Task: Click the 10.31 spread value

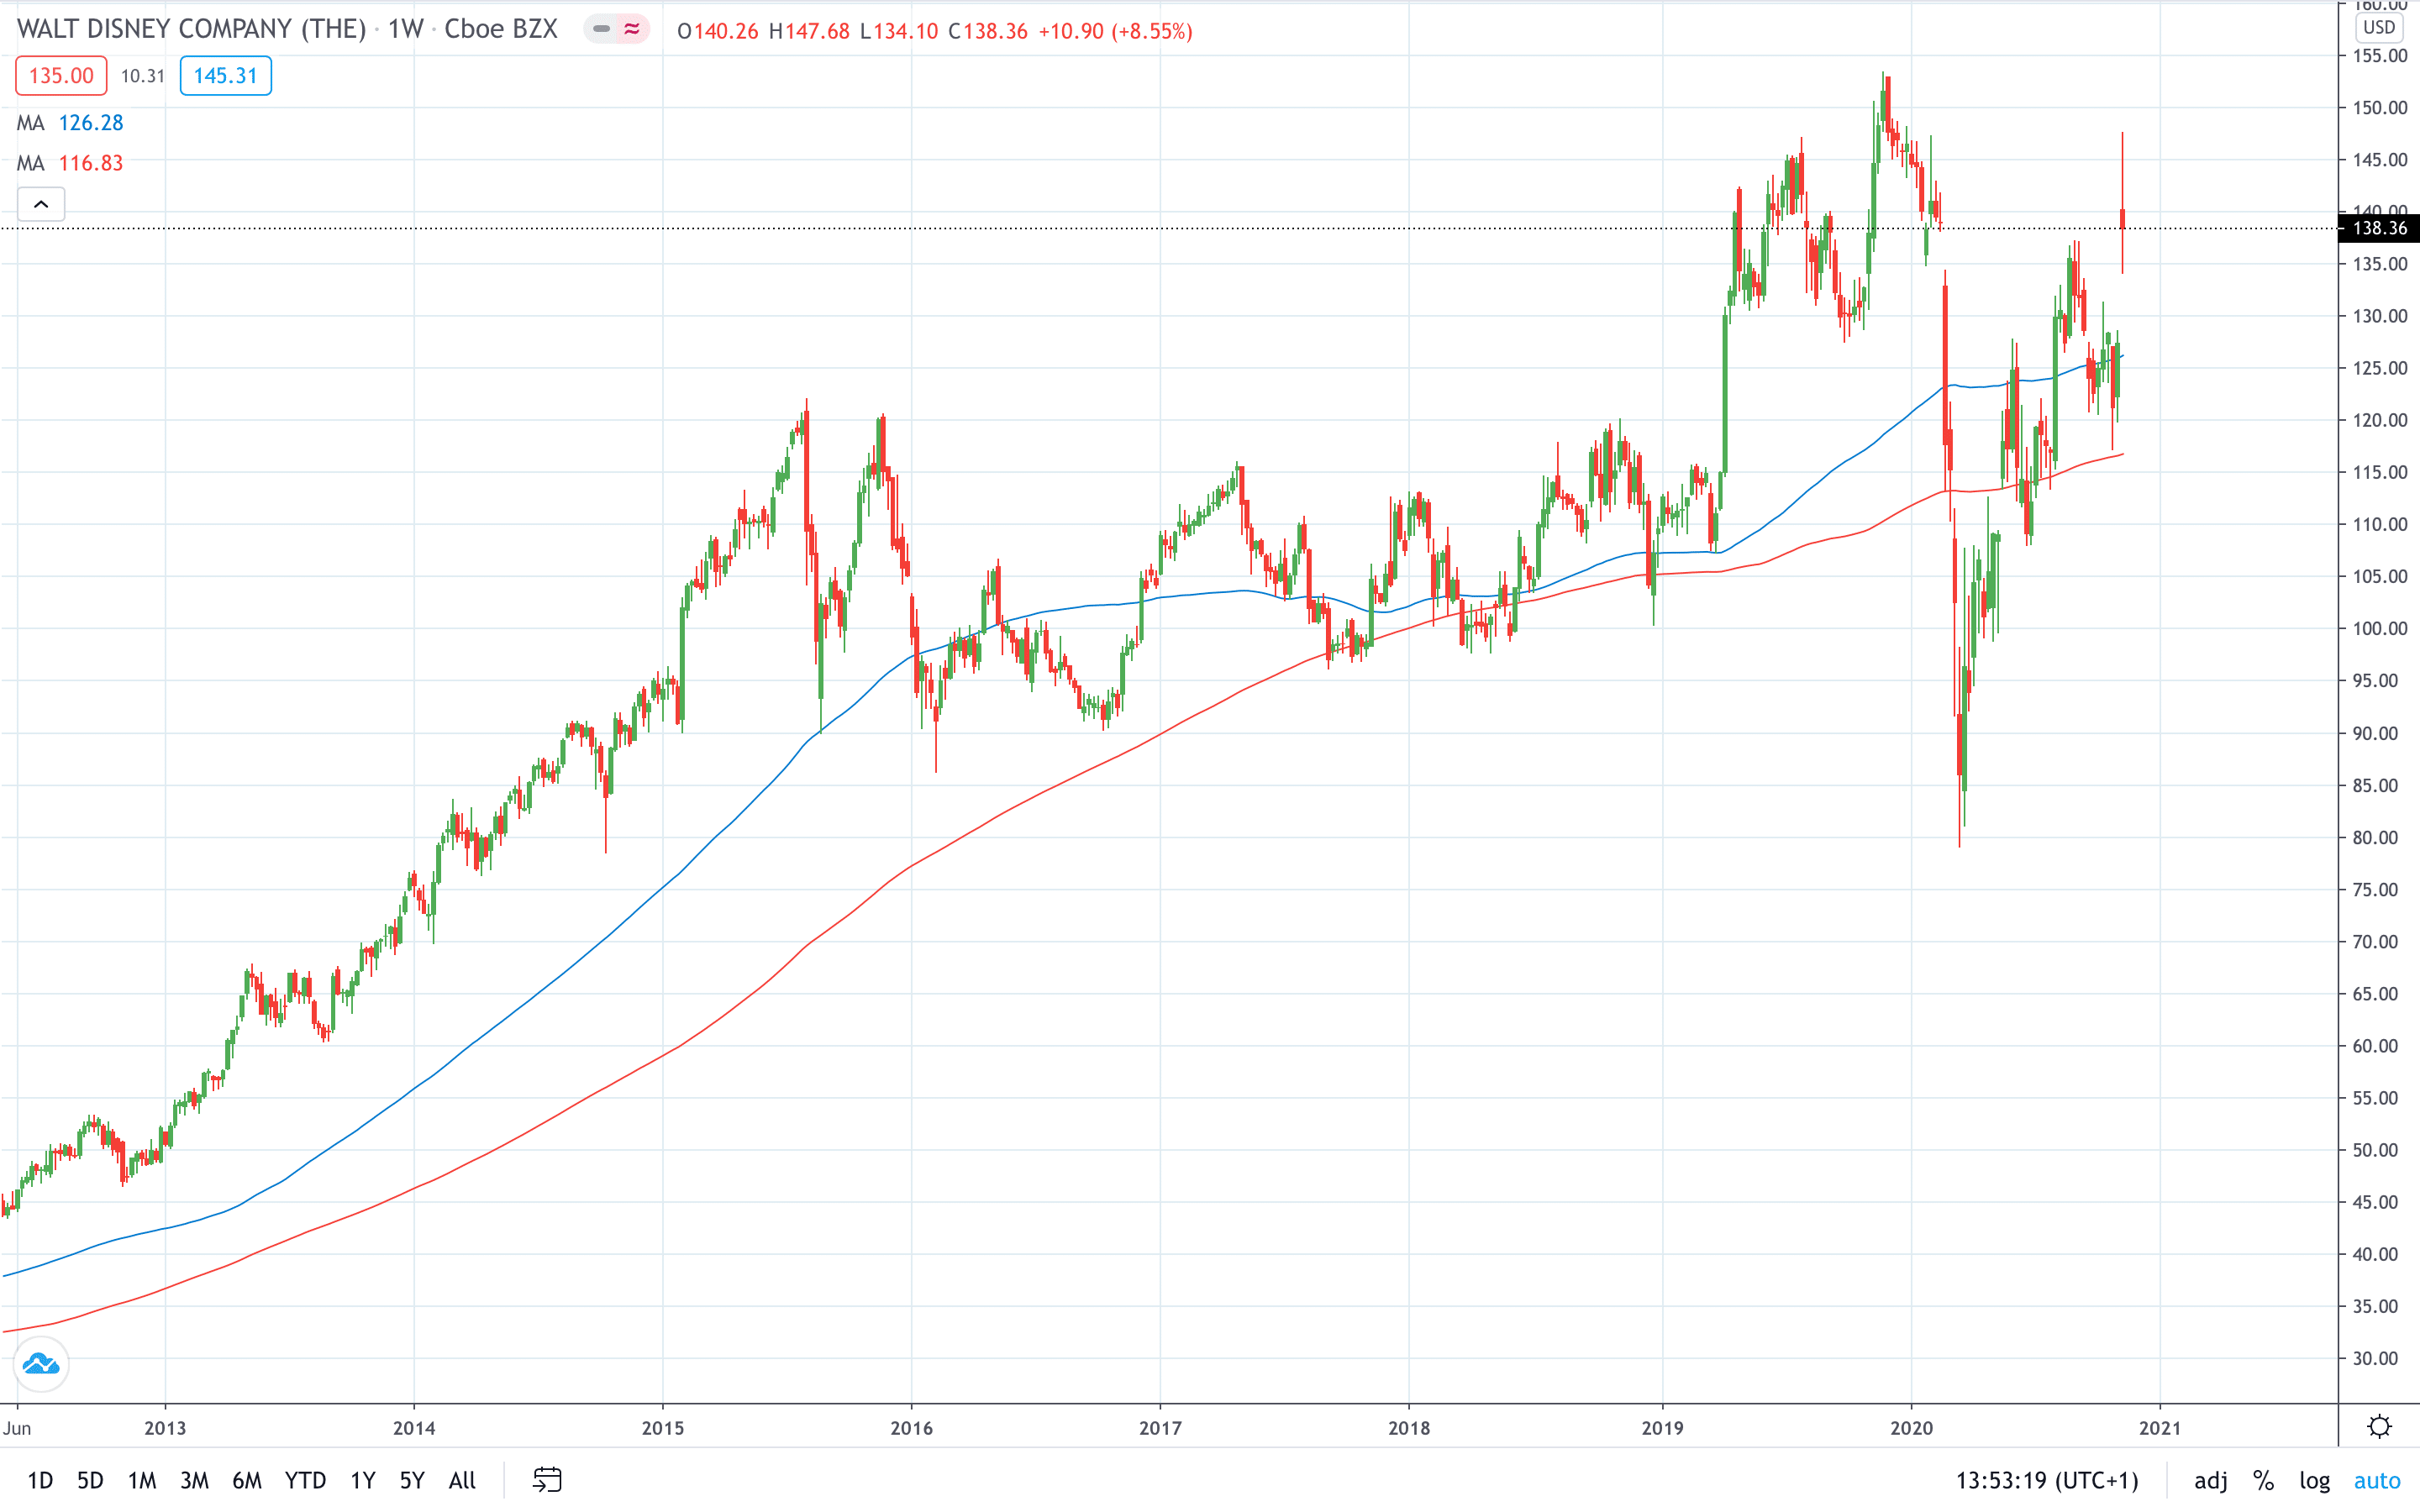Action: tap(142, 76)
